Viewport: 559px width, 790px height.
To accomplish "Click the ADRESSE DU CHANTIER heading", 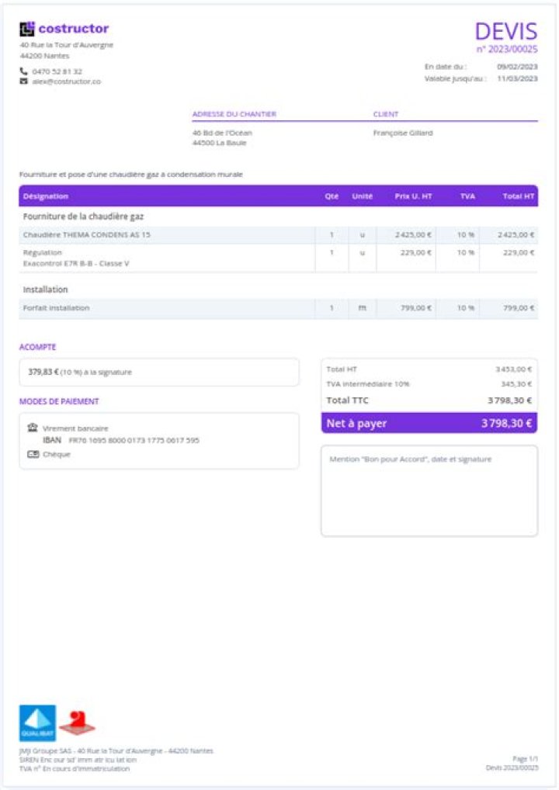I will click(234, 114).
